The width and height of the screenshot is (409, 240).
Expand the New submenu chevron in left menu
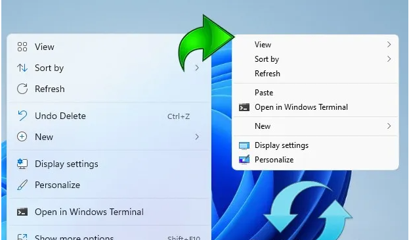[197, 137]
